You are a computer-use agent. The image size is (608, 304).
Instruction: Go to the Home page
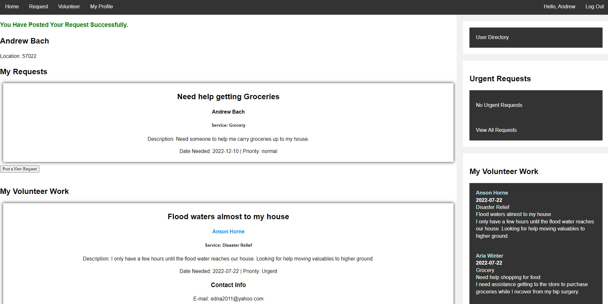(x=12, y=6)
